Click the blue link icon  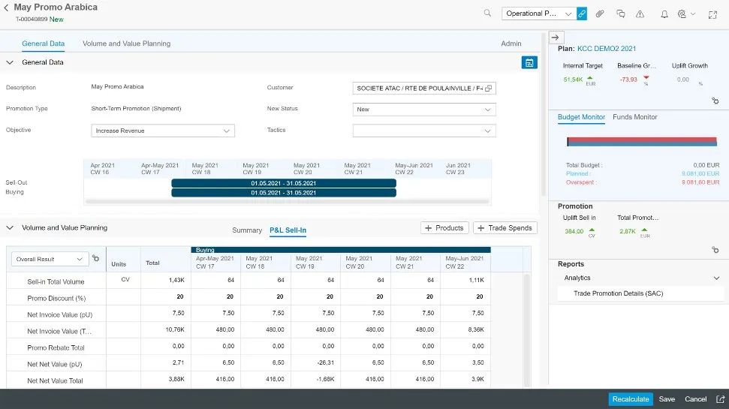[582, 14]
